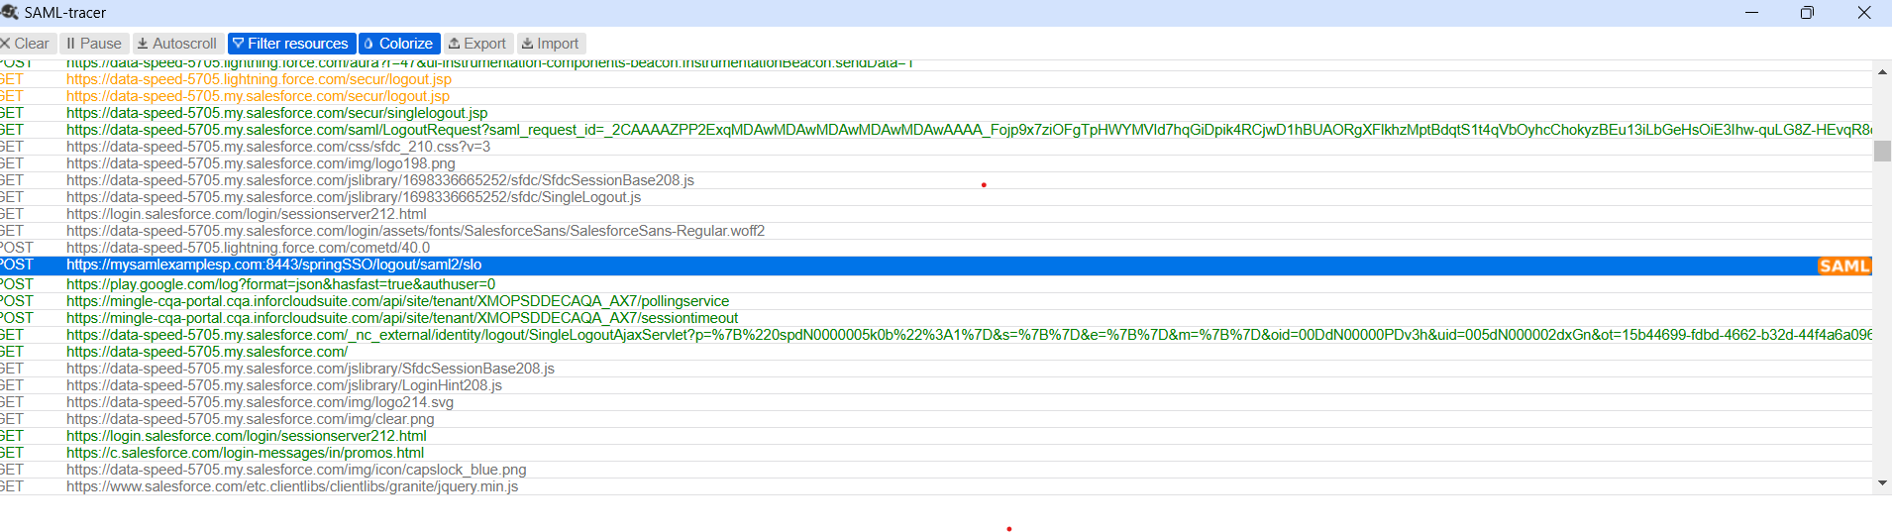The height and width of the screenshot is (532, 1892).
Task: Select the c.salesforce.com login-messages promos.html request
Action: (936, 453)
